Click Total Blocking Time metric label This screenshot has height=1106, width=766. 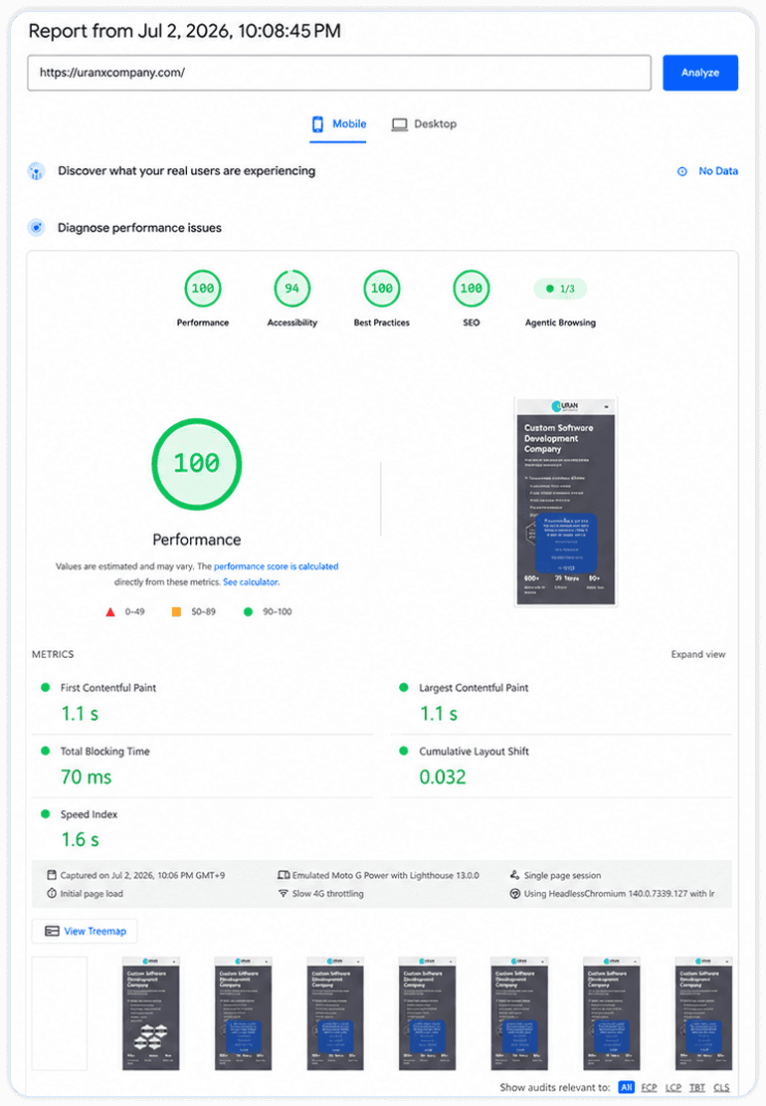click(x=105, y=752)
